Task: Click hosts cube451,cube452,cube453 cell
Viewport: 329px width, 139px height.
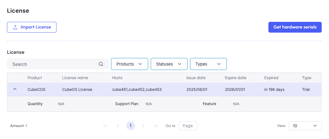Action: click(x=137, y=90)
